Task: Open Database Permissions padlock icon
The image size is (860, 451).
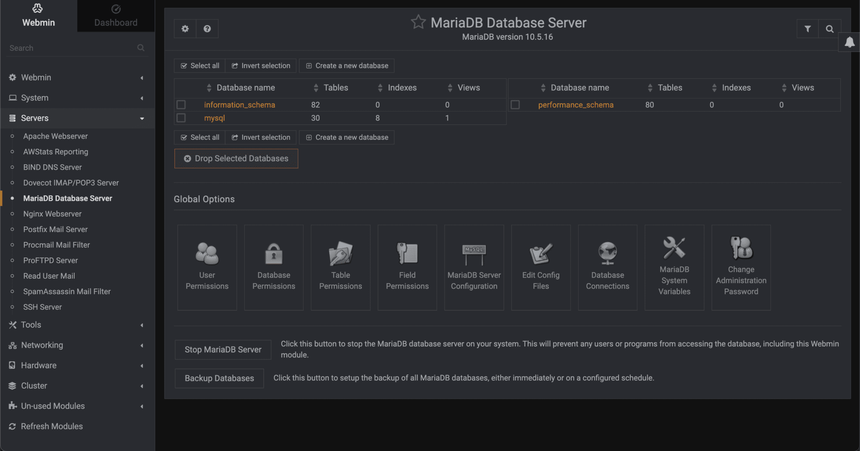Action: pyautogui.click(x=274, y=253)
